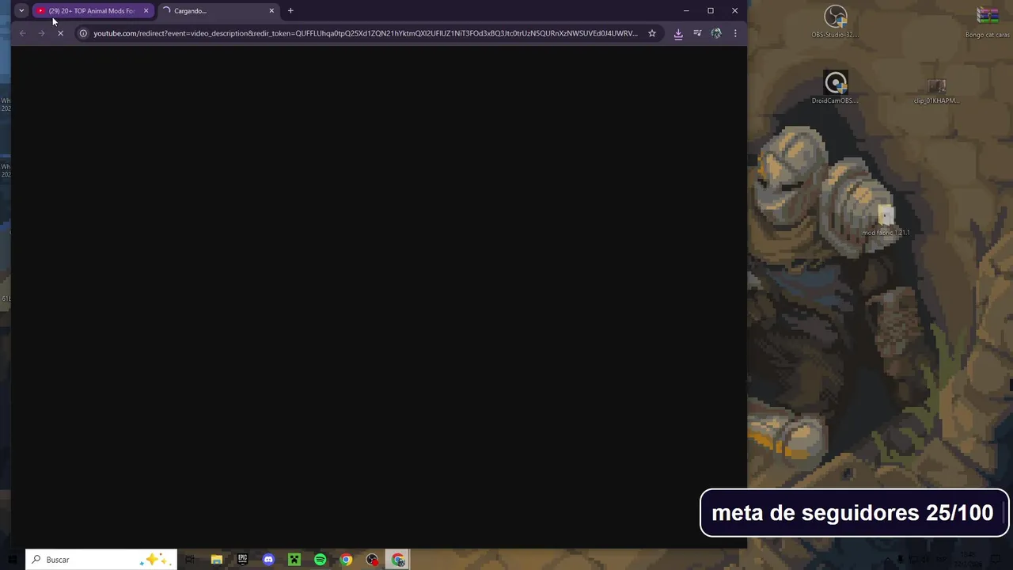This screenshot has height=570, width=1013.
Task: Open Discord from the taskbar
Action: [268, 560]
